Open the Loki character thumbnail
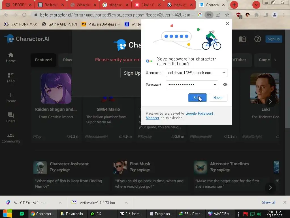Viewport: 290px width, 218px height. coord(265,89)
